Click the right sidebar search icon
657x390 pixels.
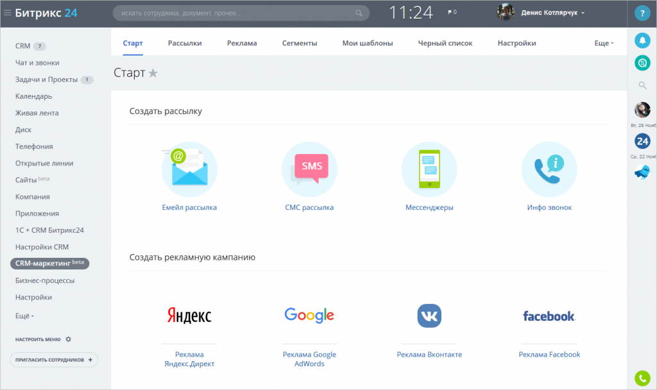[642, 85]
